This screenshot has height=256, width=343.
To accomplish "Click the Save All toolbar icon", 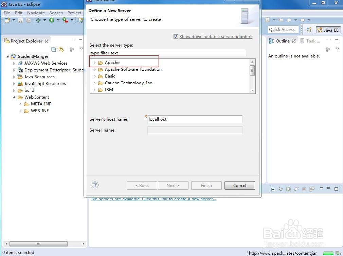I will 28,20.
